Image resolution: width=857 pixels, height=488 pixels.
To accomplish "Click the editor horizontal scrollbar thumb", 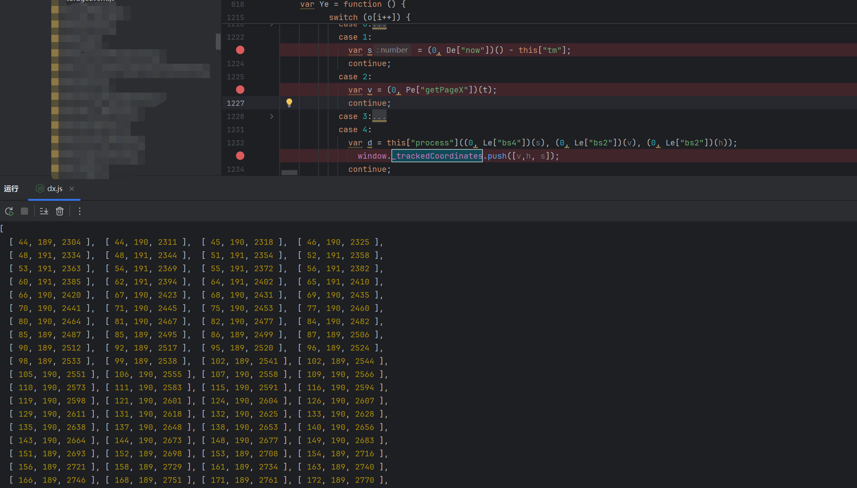I will coord(289,173).
